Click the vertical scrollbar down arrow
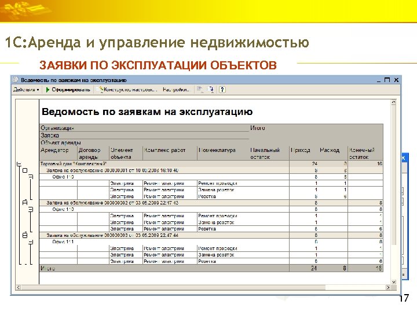This screenshot has width=417, height=312. coord(394,282)
